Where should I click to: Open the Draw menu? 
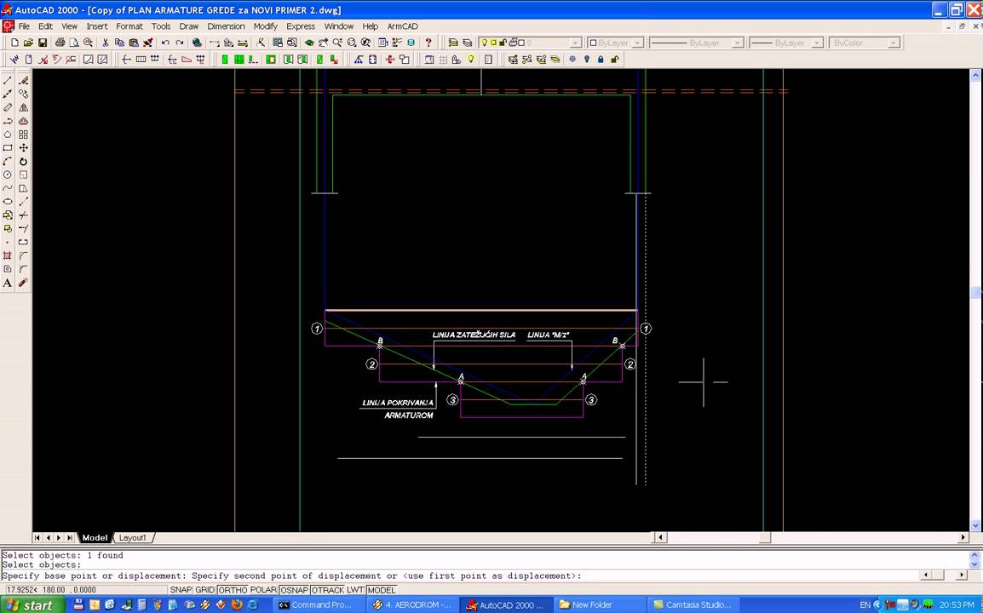(189, 26)
